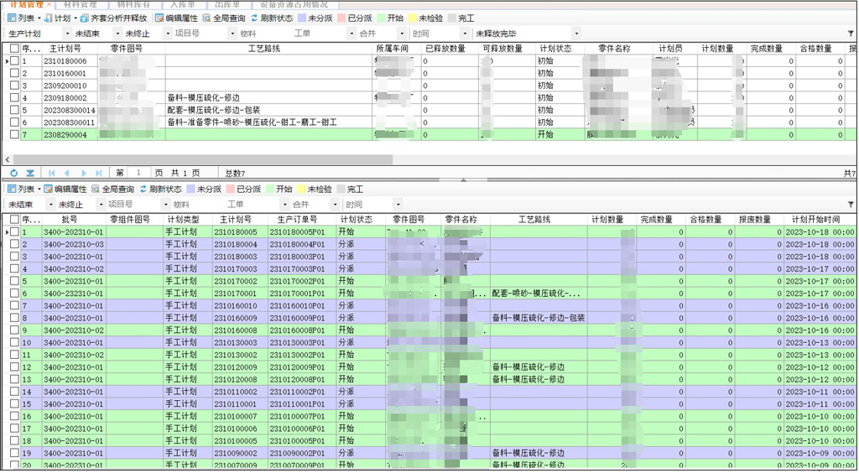The height and width of the screenshot is (473, 859).
Task: Click the filter funnel icon in upper grid
Action: coord(851,34)
